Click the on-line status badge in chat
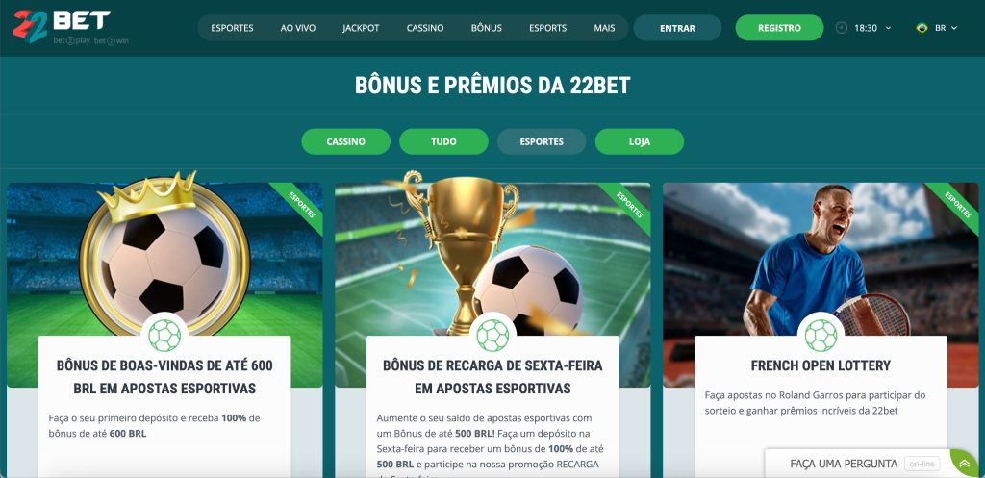 (x=922, y=465)
